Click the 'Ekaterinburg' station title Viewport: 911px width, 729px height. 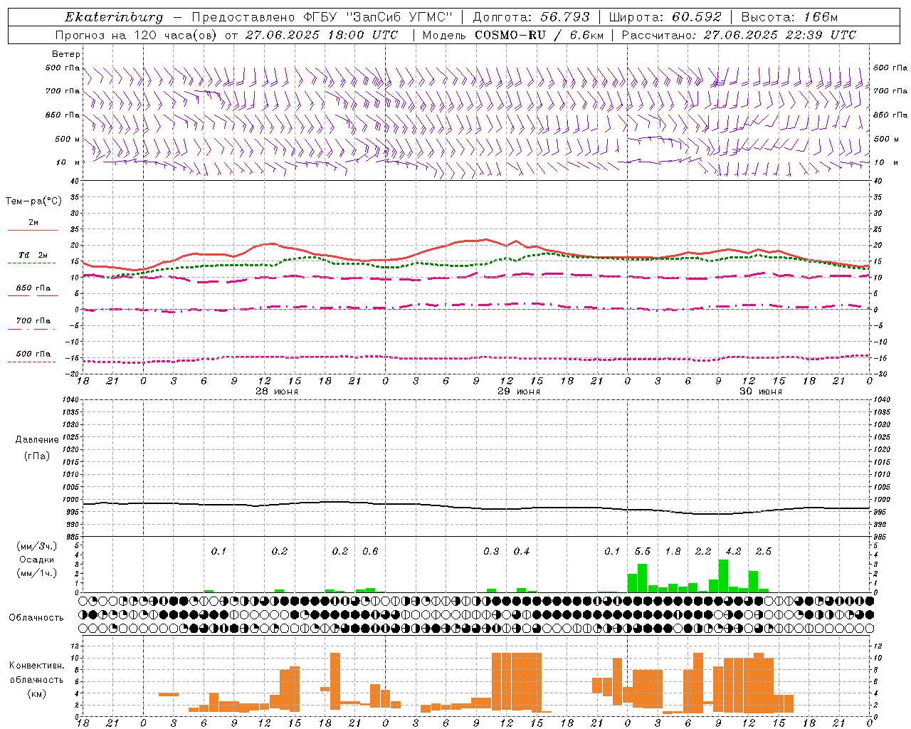[114, 17]
